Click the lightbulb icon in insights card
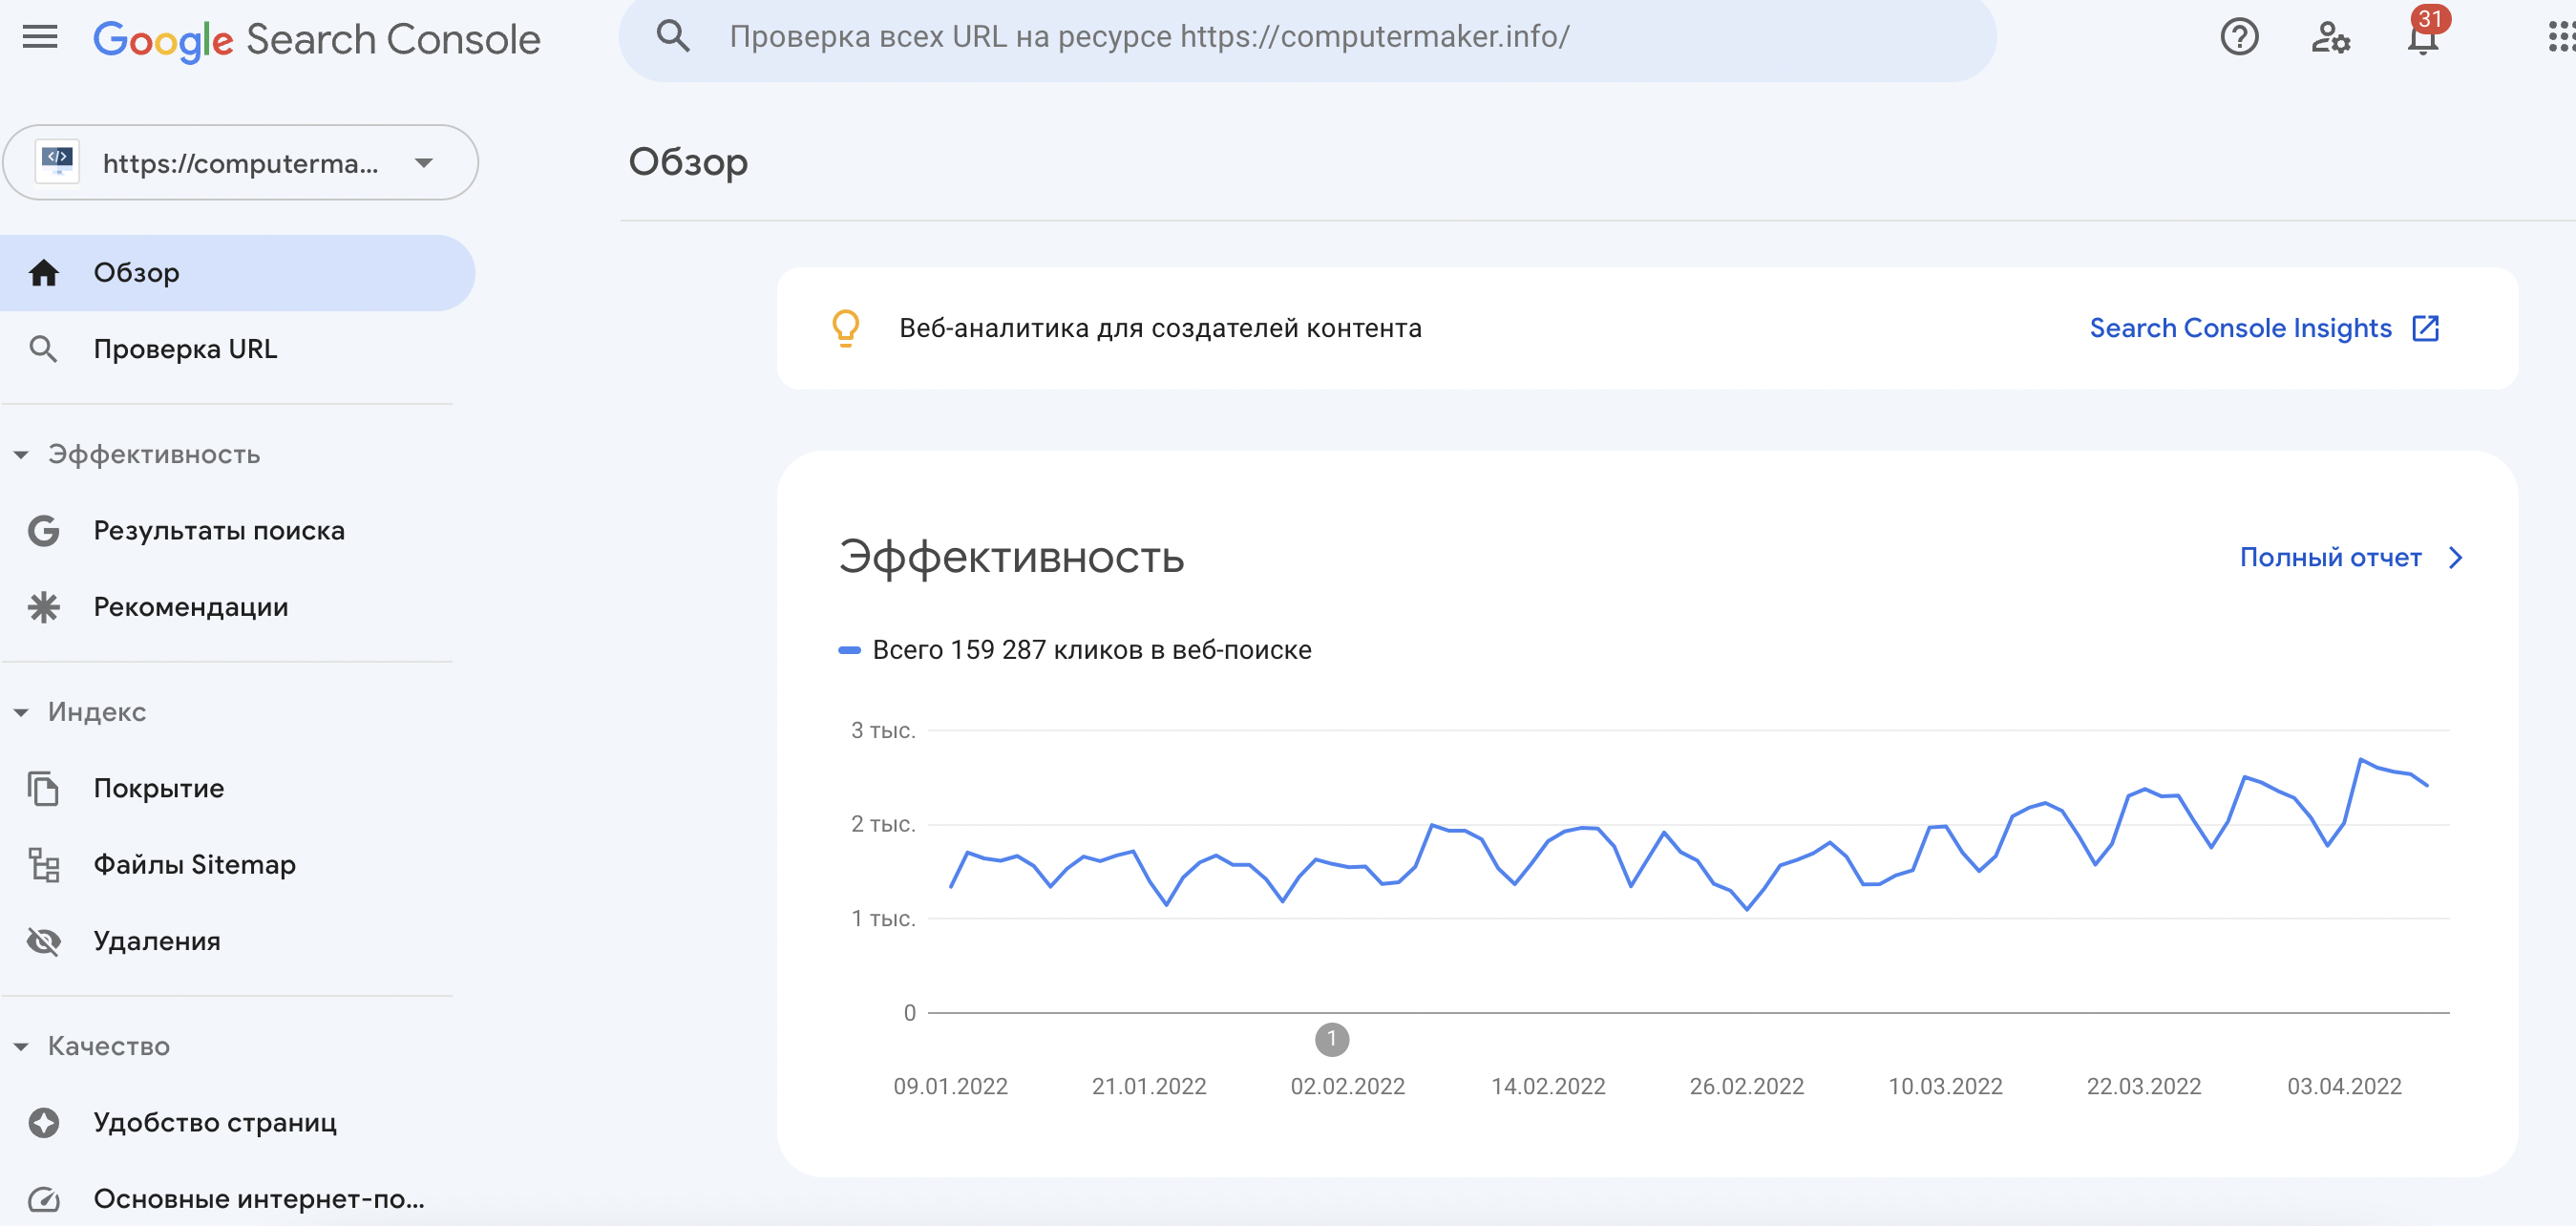The image size is (2576, 1226). point(846,328)
